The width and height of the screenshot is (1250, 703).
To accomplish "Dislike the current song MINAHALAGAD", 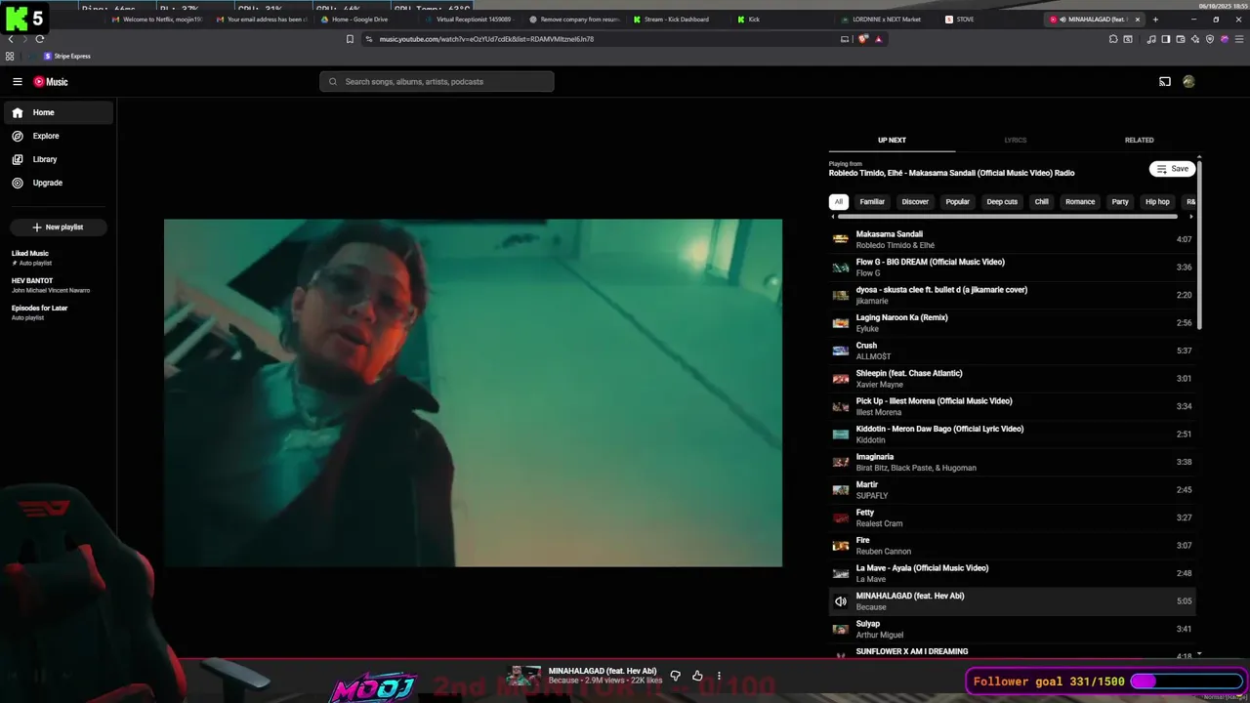I will coord(675,676).
